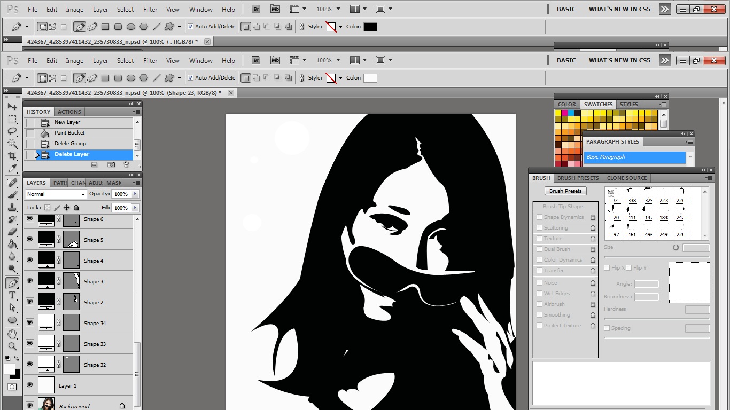Select the Hand tool in toolbox

tap(12, 334)
